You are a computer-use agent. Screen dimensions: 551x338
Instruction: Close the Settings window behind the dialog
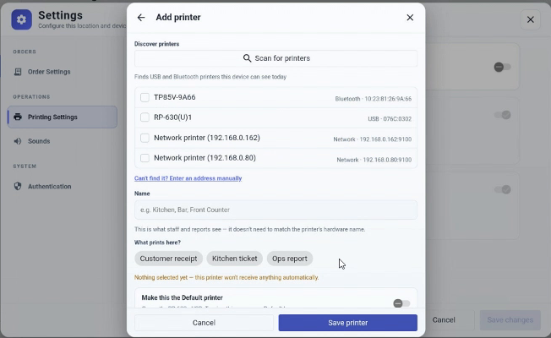(530, 19)
